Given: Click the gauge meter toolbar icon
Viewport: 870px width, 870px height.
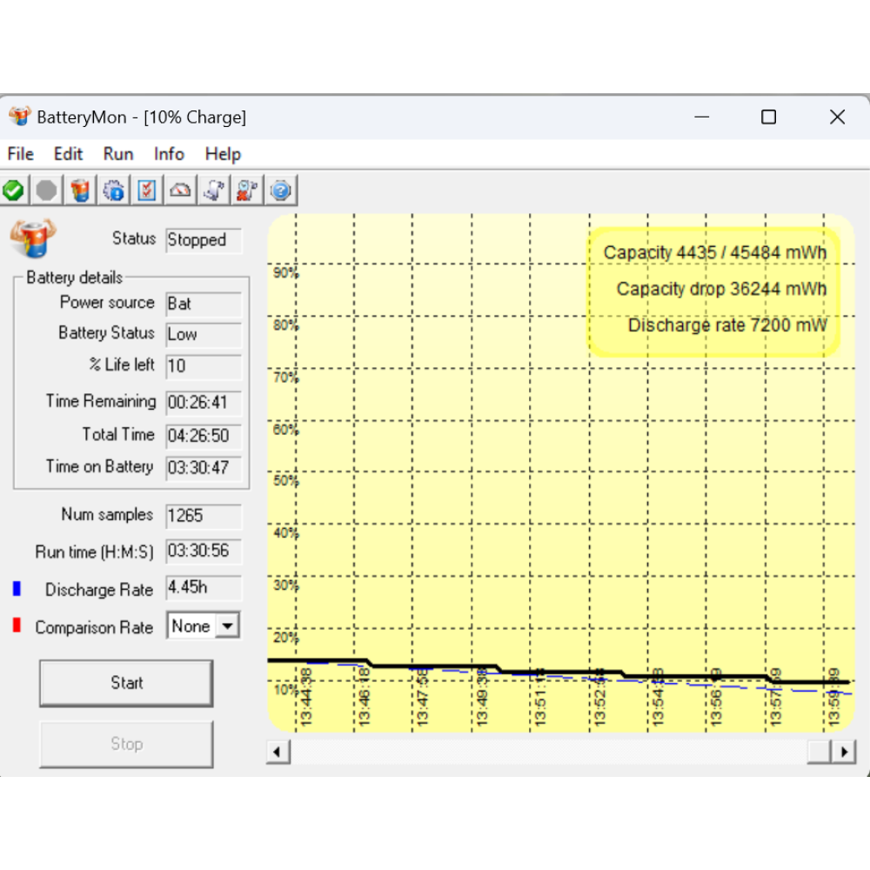Looking at the screenshot, I should click(181, 190).
